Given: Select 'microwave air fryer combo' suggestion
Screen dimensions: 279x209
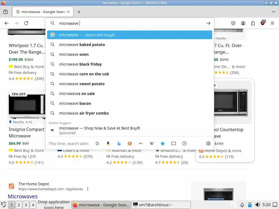Looking at the screenshot, I should pyautogui.click(x=129, y=113).
